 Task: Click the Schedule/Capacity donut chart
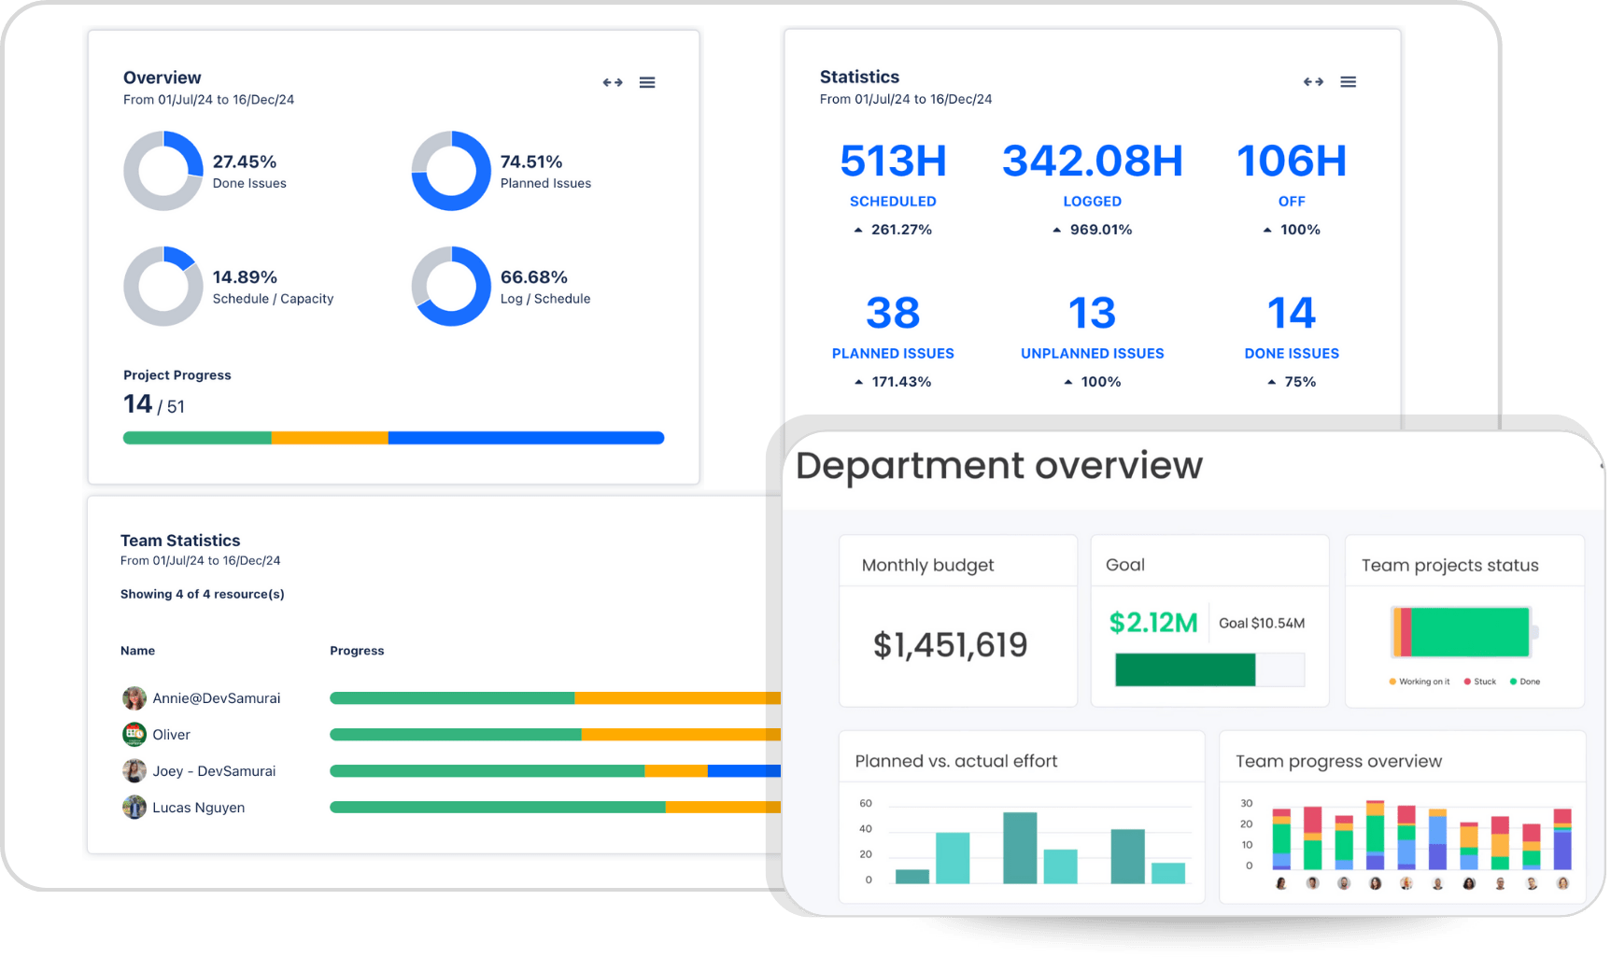tap(163, 286)
